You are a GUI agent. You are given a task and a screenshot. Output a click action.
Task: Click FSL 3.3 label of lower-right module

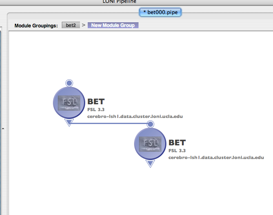pos(177,151)
